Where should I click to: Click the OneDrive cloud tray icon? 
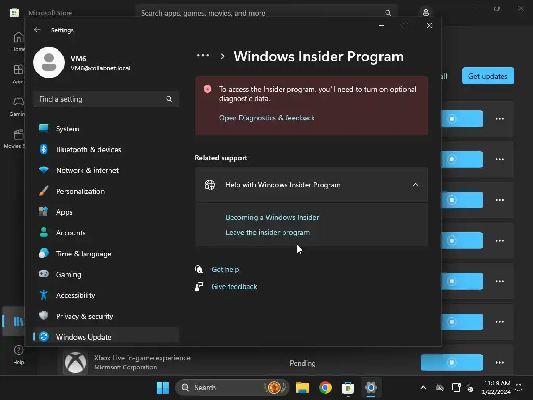pos(439,387)
